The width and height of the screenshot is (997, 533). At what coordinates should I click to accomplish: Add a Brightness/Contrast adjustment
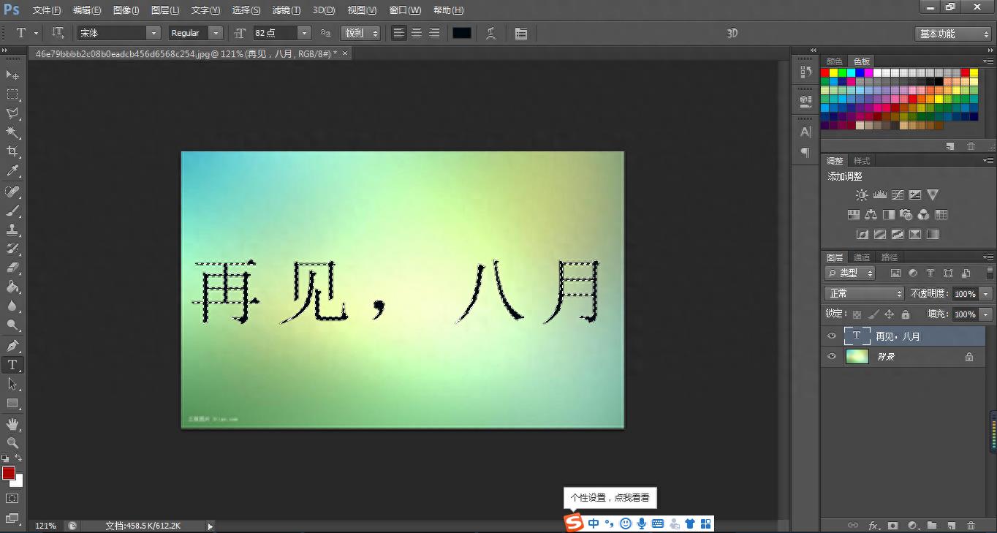(862, 195)
